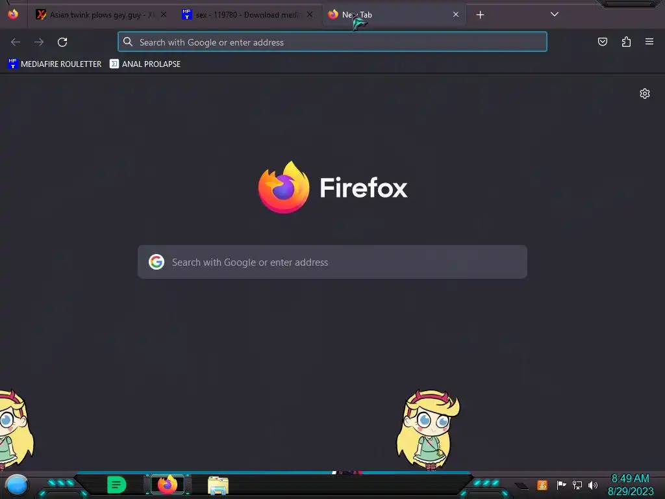The width and height of the screenshot is (665, 499).
Task: Open new tab personalize gear icon
Action: (x=645, y=94)
